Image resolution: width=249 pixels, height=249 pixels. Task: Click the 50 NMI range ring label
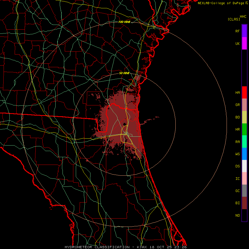[x=124, y=73]
